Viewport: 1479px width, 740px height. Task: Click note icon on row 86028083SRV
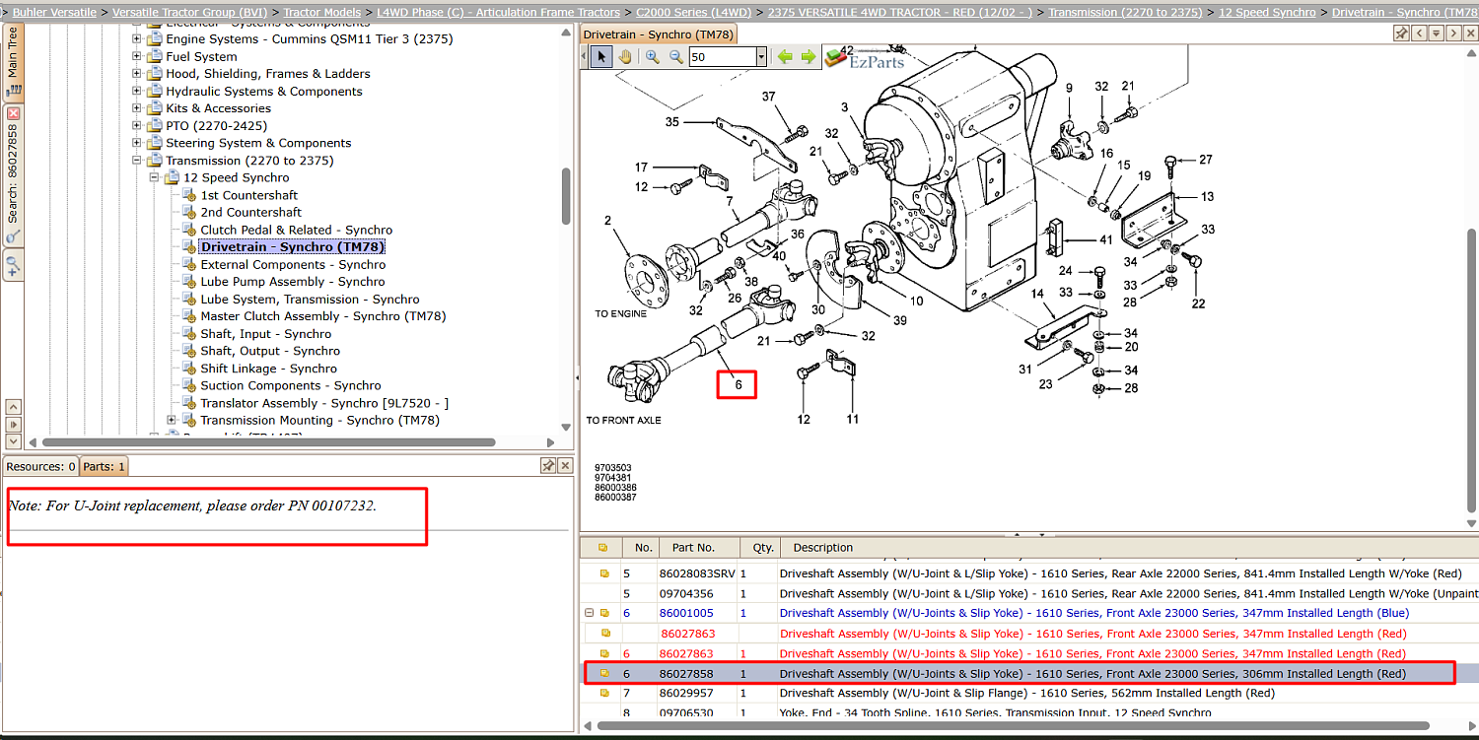pyautogui.click(x=604, y=573)
